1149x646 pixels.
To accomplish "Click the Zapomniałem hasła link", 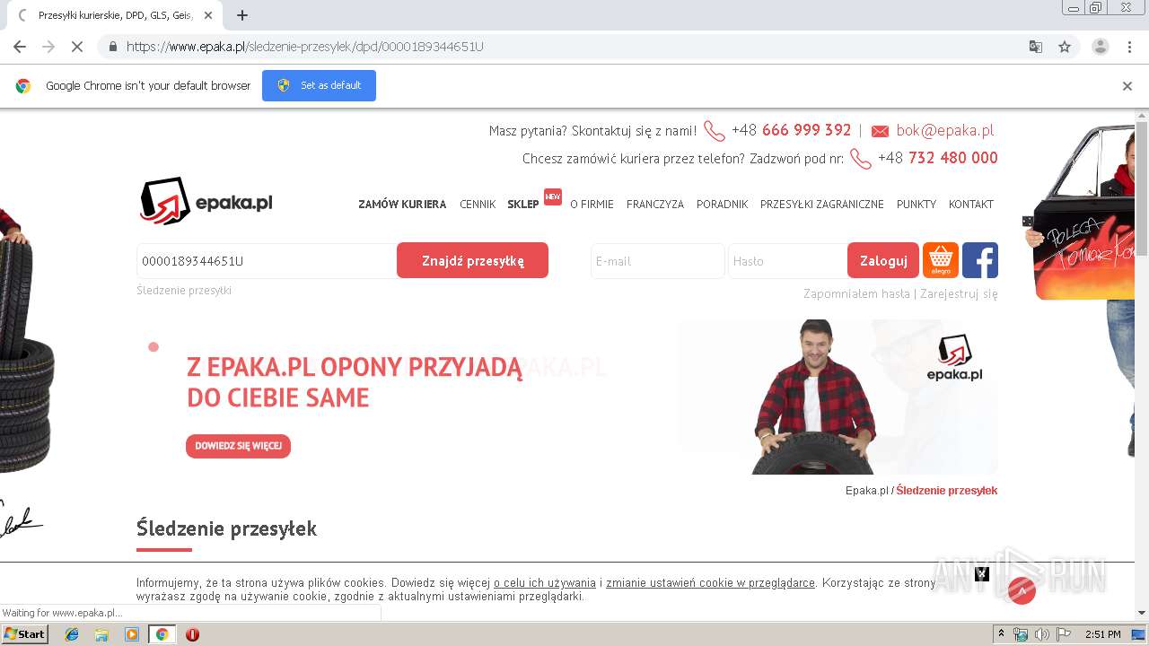I will coord(856,293).
